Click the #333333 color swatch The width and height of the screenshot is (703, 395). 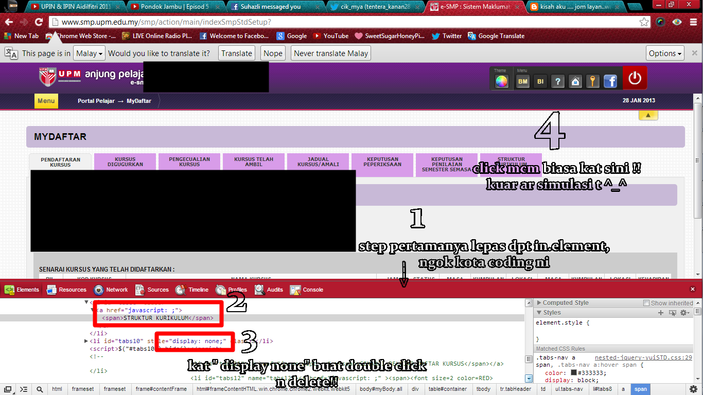point(573,373)
